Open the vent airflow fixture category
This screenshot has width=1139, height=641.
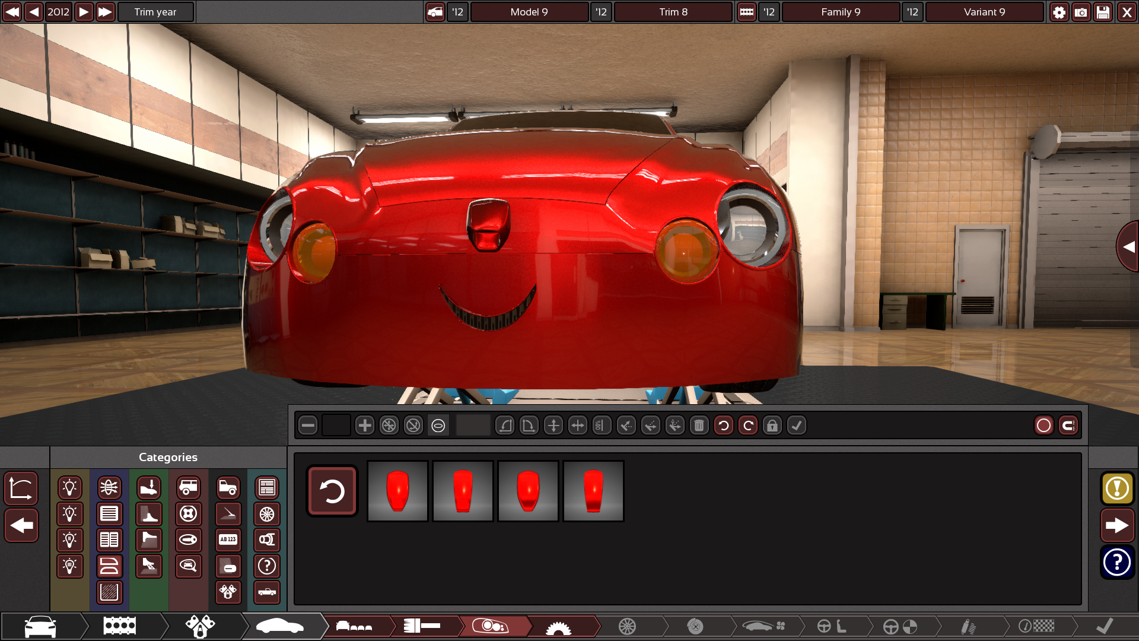[109, 488]
